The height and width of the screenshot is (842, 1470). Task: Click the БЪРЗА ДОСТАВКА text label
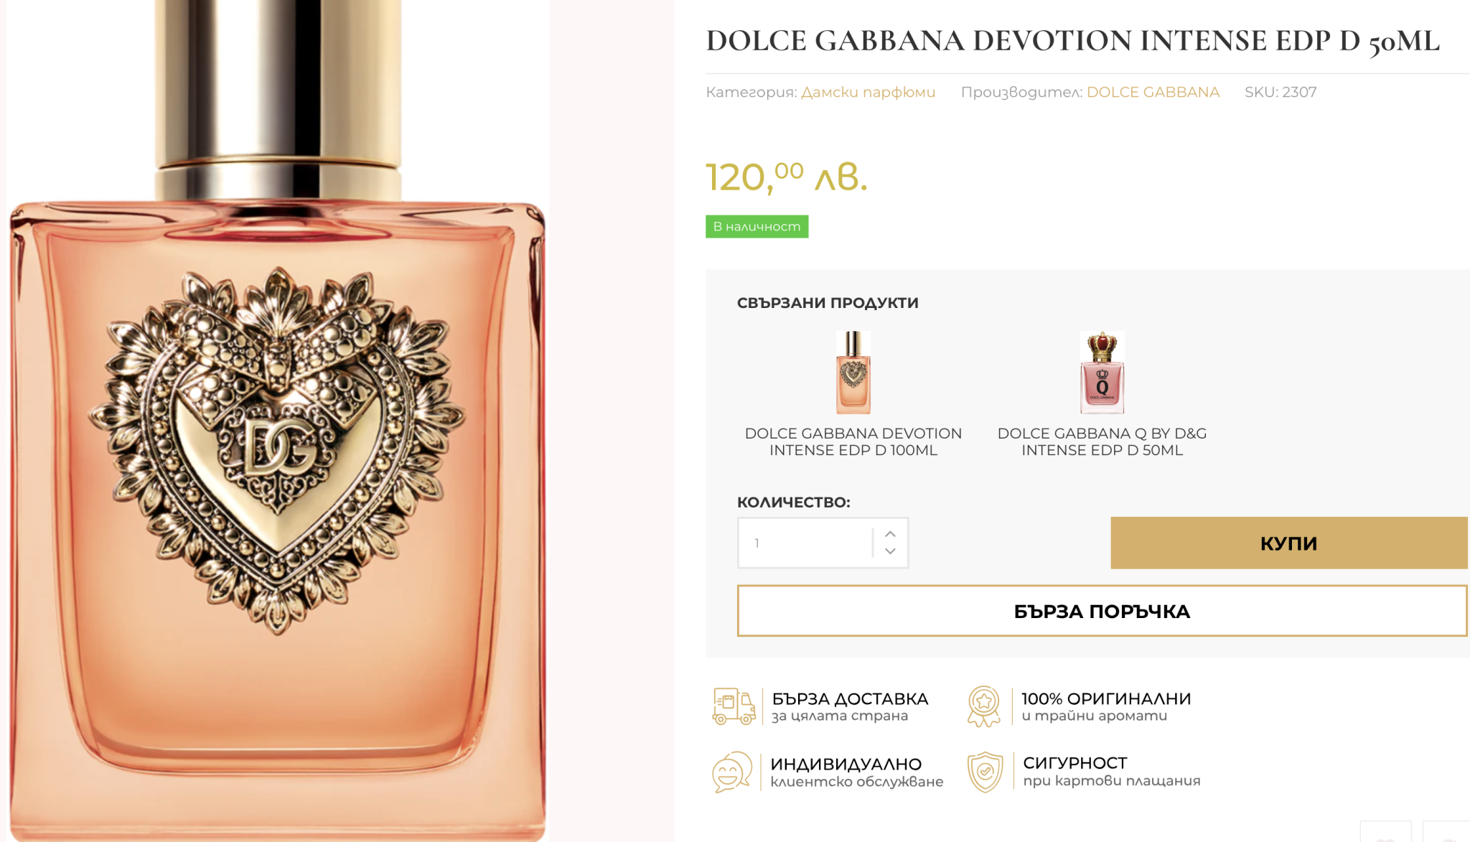coord(850,698)
